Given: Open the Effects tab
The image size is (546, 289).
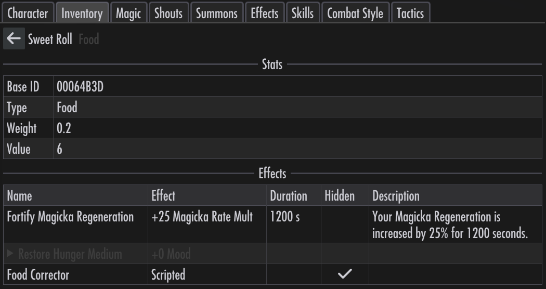Looking at the screenshot, I should coord(265,13).
